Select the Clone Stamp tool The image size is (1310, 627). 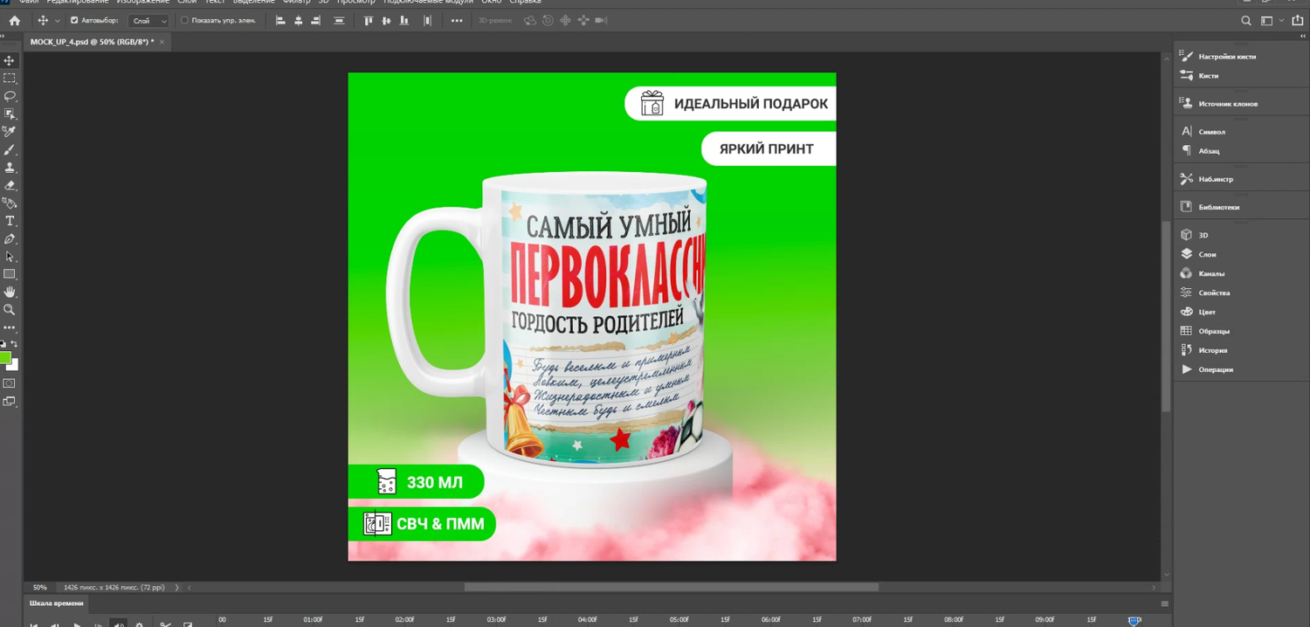click(x=10, y=168)
